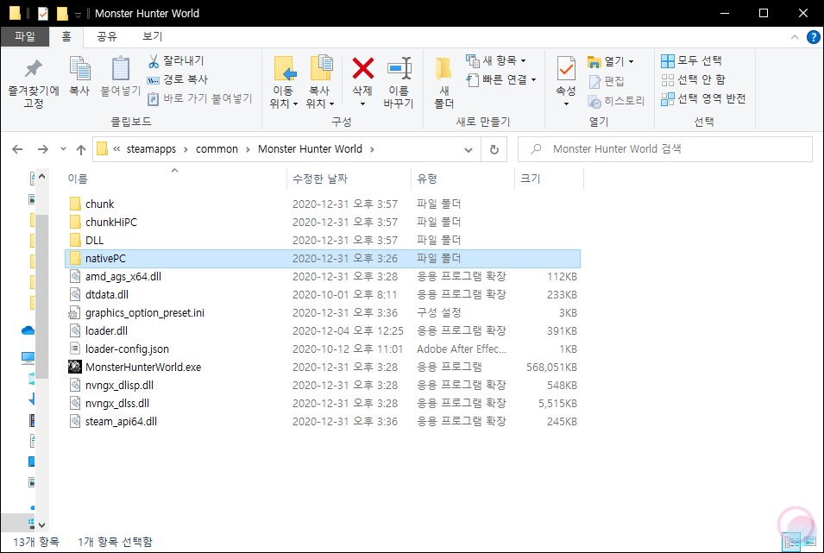
Task: Open the recent locations dropdown arrow
Action: (x=63, y=149)
